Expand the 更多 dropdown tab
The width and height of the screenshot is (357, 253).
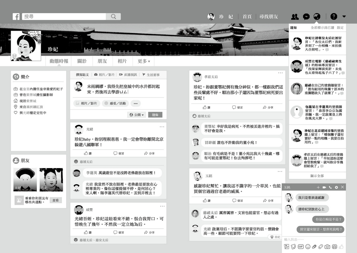144,61
